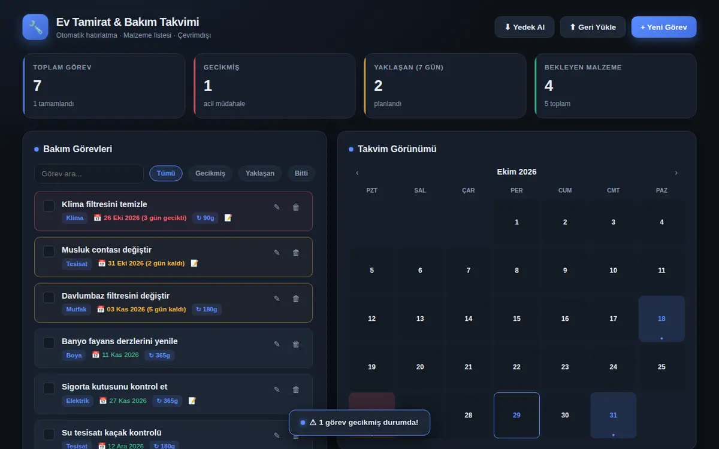Delete the Musluk contası değiştir task
This screenshot has height=449, width=719.
[x=295, y=253]
